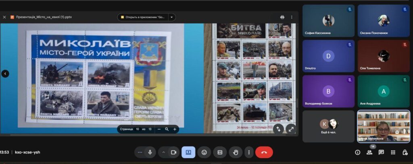
Task: Click 'Открыть в приложении' button
Action: tap(143, 17)
